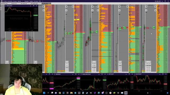Switch to the tab beginning with reef
Image resolution: width=170 pixels, height=95 pixels.
4,3
